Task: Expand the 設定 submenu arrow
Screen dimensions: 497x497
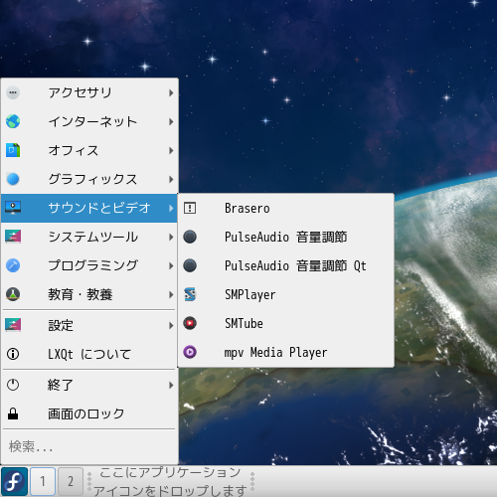Action: tap(171, 325)
